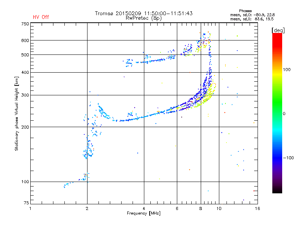Click the colorbar label '-100'
Screen dimensions: 303x227
288,158
